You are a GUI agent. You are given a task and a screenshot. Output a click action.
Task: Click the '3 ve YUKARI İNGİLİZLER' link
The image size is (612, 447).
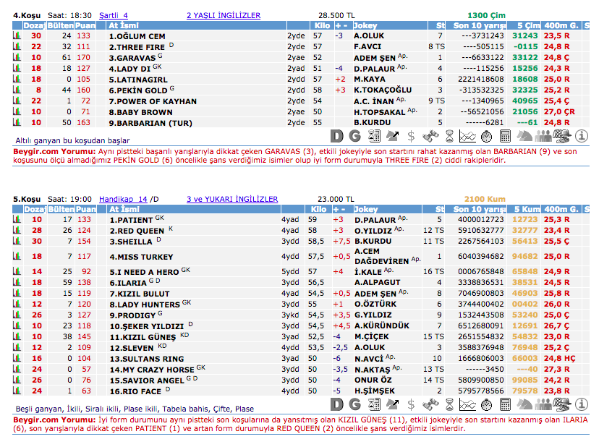click(231, 198)
